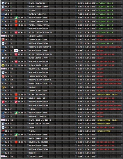Viewport: 123px width, 159px height.
Task: Select the VENICE/MARCO POLO destination
Action: click(38, 21)
